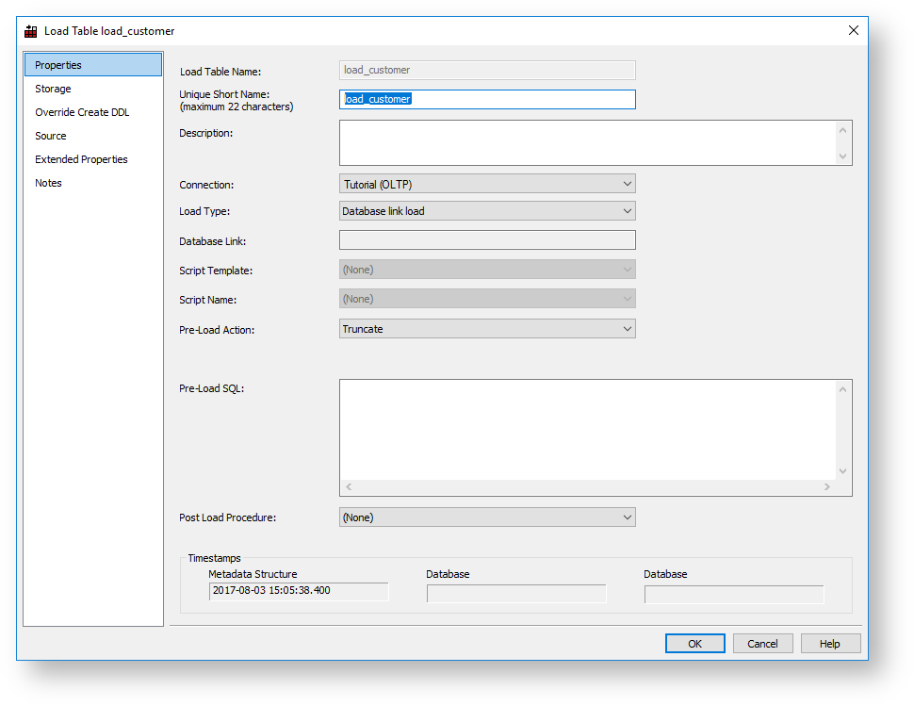Click Pre-Load SQL horizontal scrollbar right arrow

827,487
